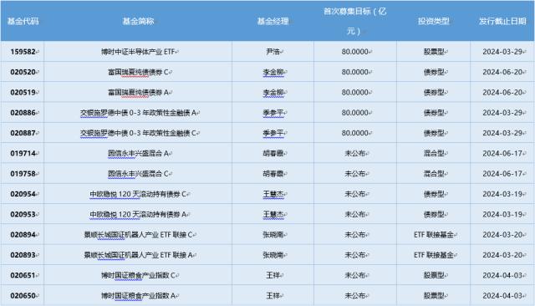Click manager 李金柳 in row 020519
The image size is (535, 306).
(273, 93)
